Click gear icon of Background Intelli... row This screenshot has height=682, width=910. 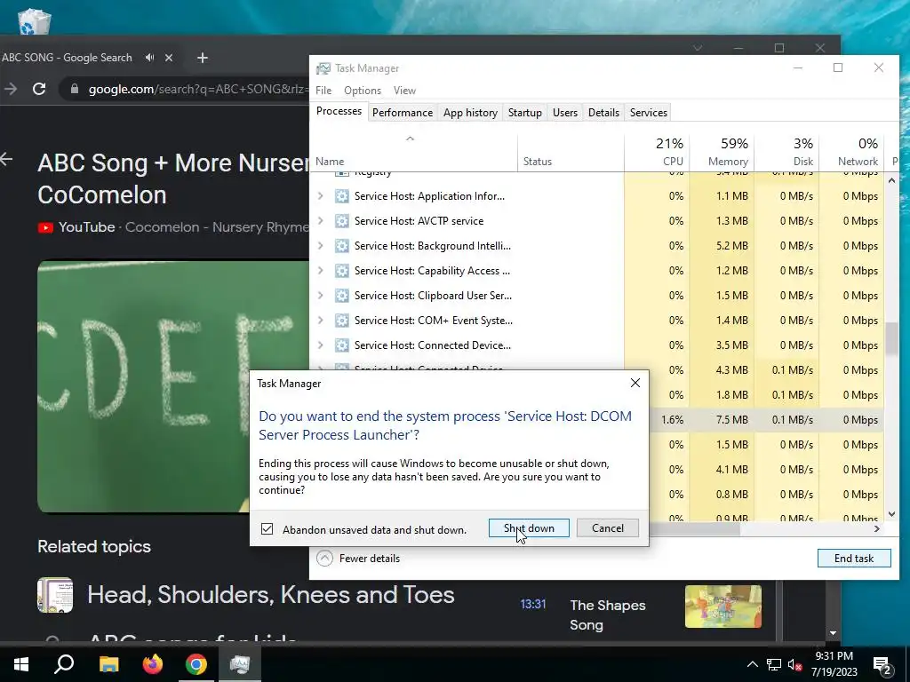tap(342, 246)
